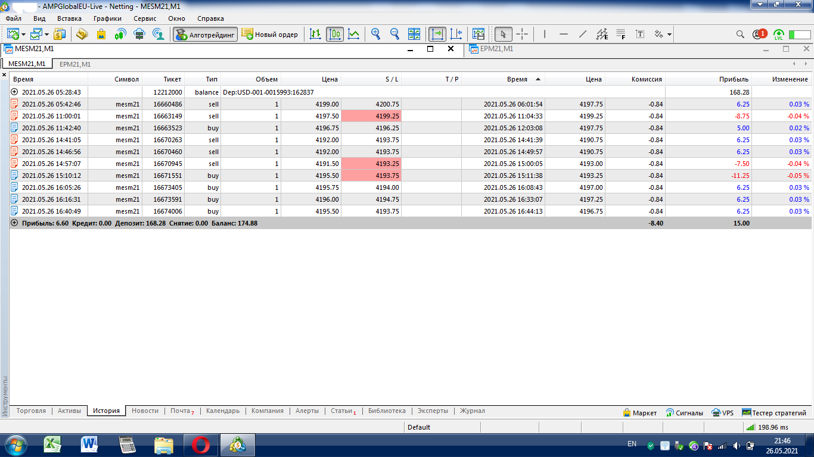
Task: Switch chart to bar chart mode
Action: [x=316, y=34]
